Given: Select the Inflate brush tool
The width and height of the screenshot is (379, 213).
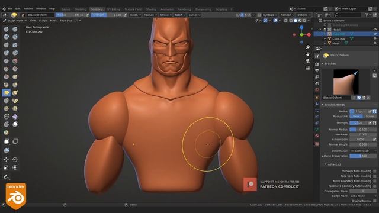Looking at the screenshot, I should (x=7, y=53).
